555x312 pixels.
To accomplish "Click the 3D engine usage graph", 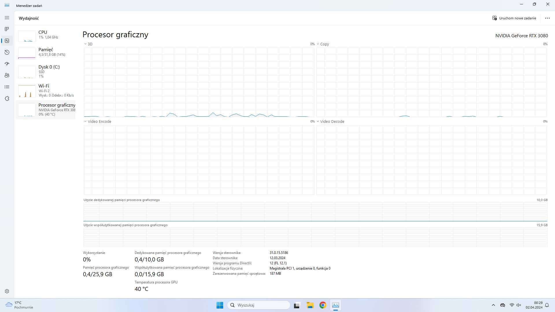I will (199, 82).
